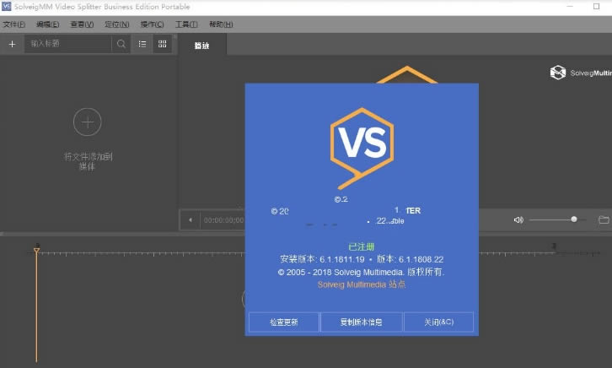Open the 操作(C) menu
Image resolution: width=612 pixels, height=368 pixels.
click(153, 24)
